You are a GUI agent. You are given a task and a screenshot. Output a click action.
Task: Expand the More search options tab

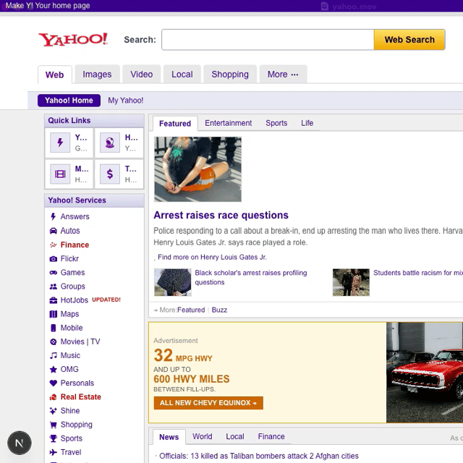click(x=283, y=74)
